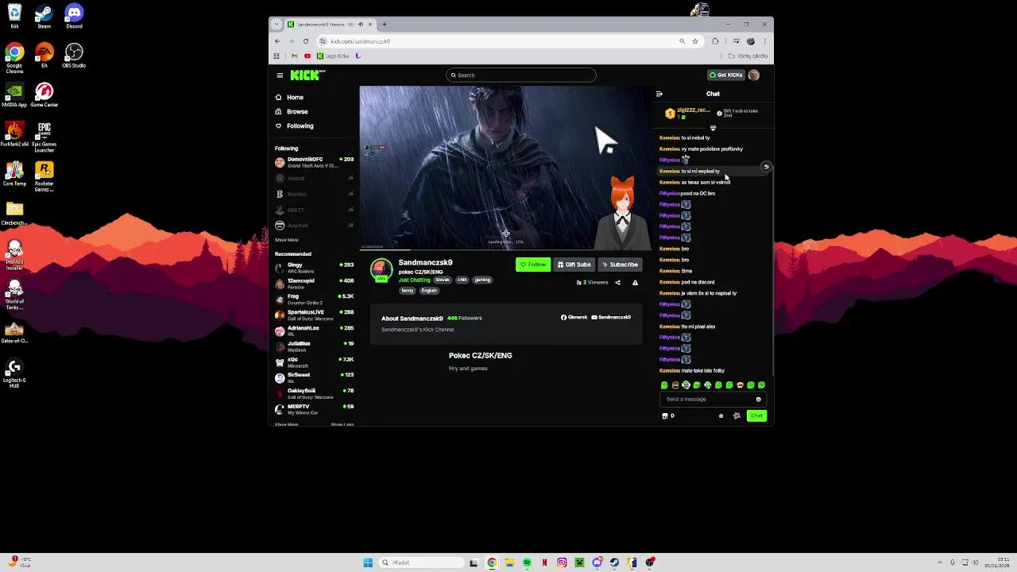Expand followed channels with Show More
Viewport: 1017px width, 572px height.
point(287,240)
